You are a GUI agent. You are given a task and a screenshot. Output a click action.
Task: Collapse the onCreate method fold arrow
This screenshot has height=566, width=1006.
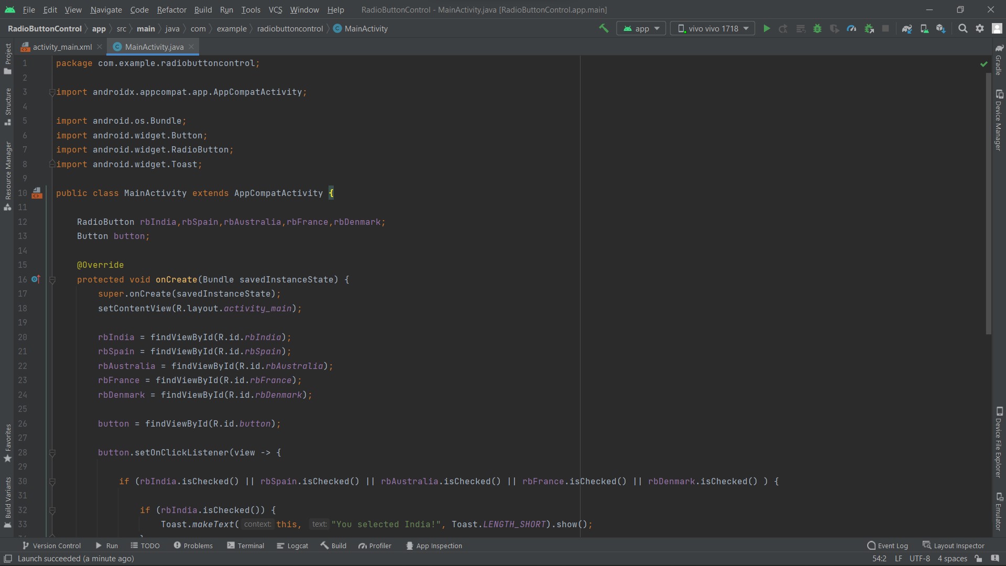(52, 280)
